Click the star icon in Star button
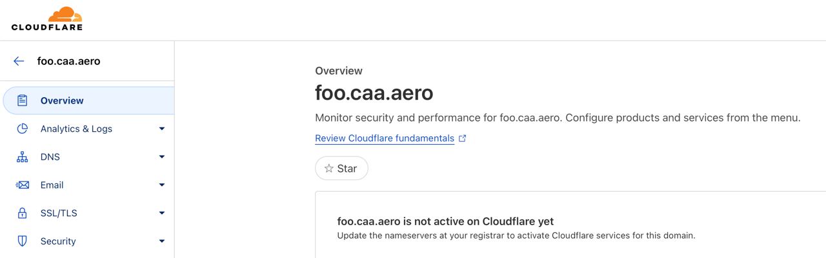The image size is (826, 258). 329,169
